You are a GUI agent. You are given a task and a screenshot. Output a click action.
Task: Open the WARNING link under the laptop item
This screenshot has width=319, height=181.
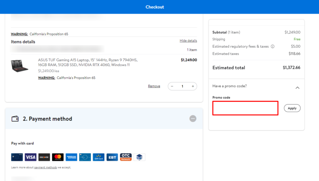coord(47,78)
